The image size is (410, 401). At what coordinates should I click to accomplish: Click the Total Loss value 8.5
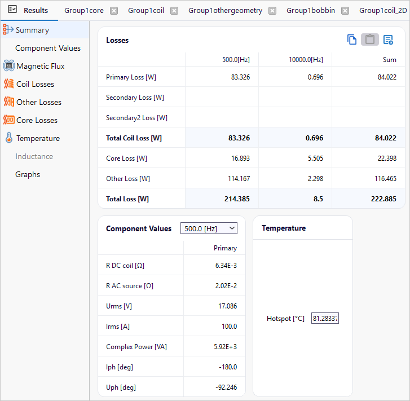(x=318, y=199)
